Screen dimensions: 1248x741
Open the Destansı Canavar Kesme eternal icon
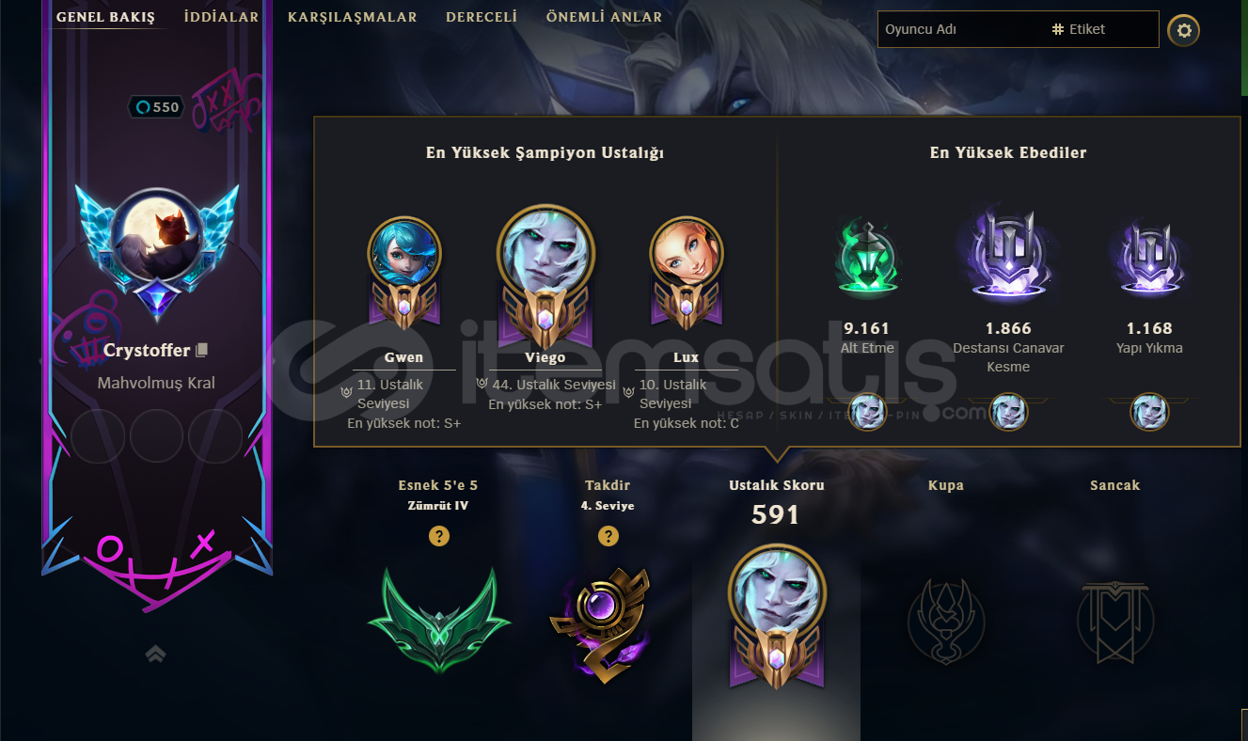[x=1008, y=254]
